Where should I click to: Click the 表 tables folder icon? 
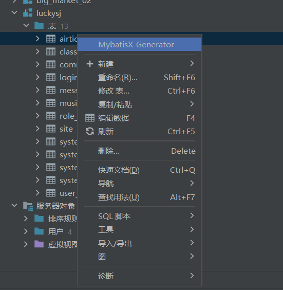39,26
